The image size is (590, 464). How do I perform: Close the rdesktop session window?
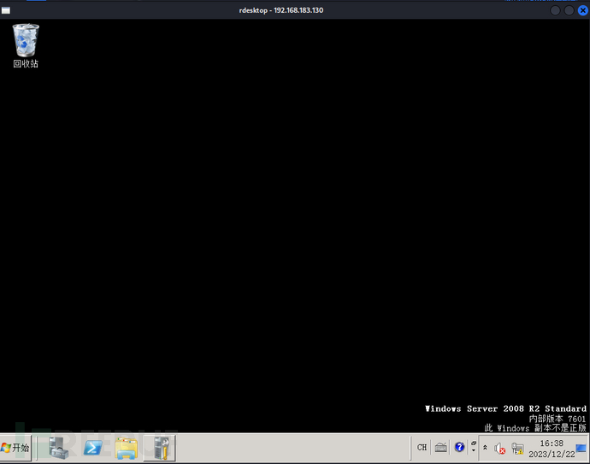pos(581,9)
